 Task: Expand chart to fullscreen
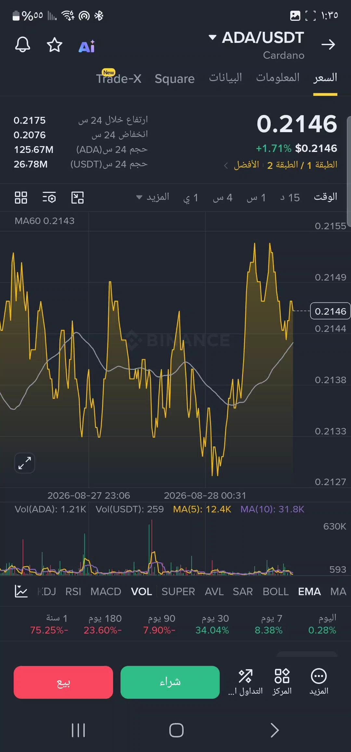point(25,463)
